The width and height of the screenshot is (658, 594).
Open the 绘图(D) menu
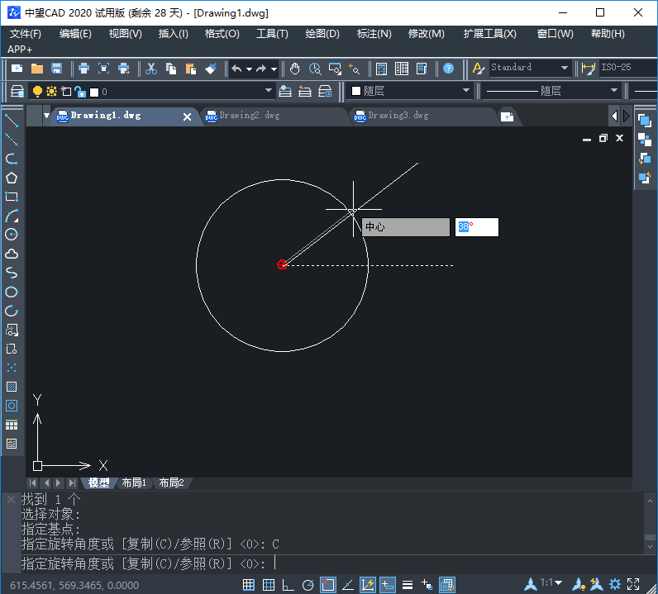pos(322,34)
